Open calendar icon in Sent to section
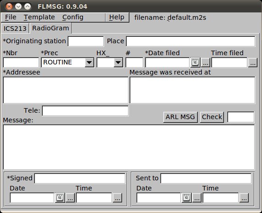The width and height of the screenshot is (262, 213). tap(186, 198)
